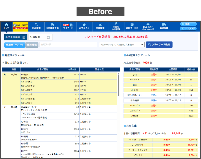Screen dimensions: 201x159
Task: Open 出品車両登録 car icon
Action: [52, 25]
